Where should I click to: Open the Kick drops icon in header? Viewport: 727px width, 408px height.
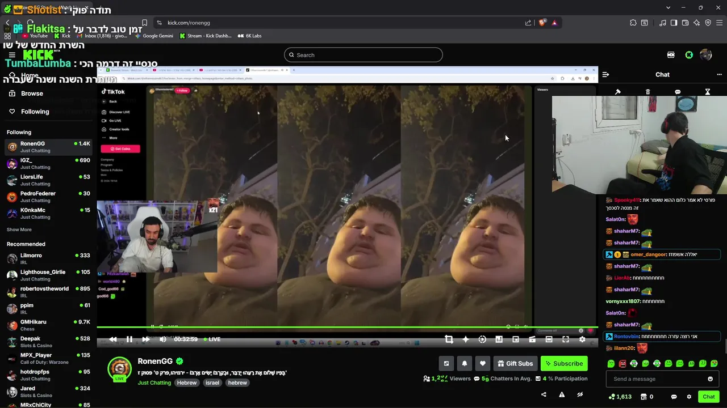(671, 55)
